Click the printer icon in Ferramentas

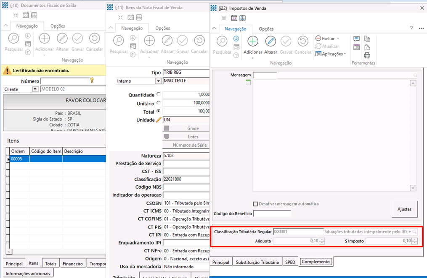(x=367, y=55)
